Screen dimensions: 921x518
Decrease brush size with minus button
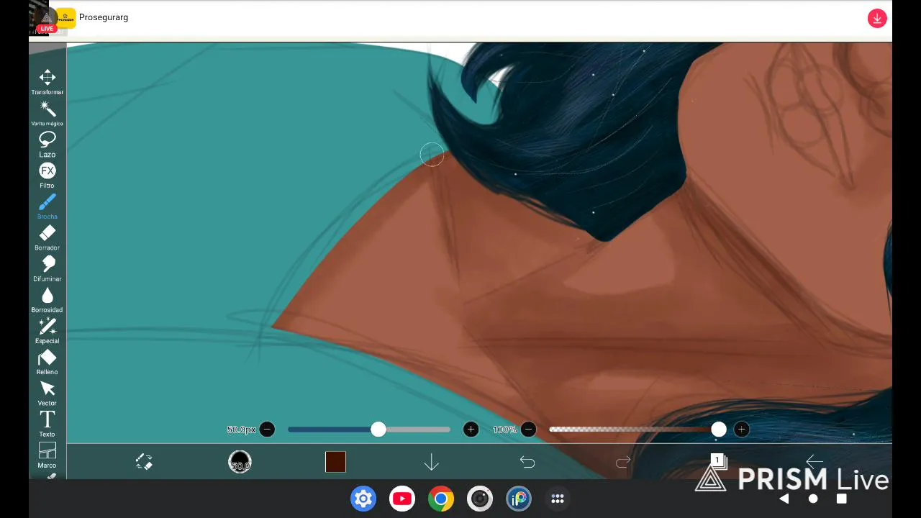tap(267, 430)
